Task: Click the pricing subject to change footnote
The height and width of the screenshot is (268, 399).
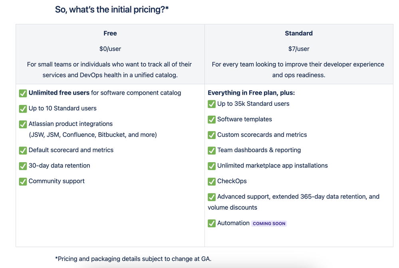Action: pyautogui.click(x=133, y=259)
